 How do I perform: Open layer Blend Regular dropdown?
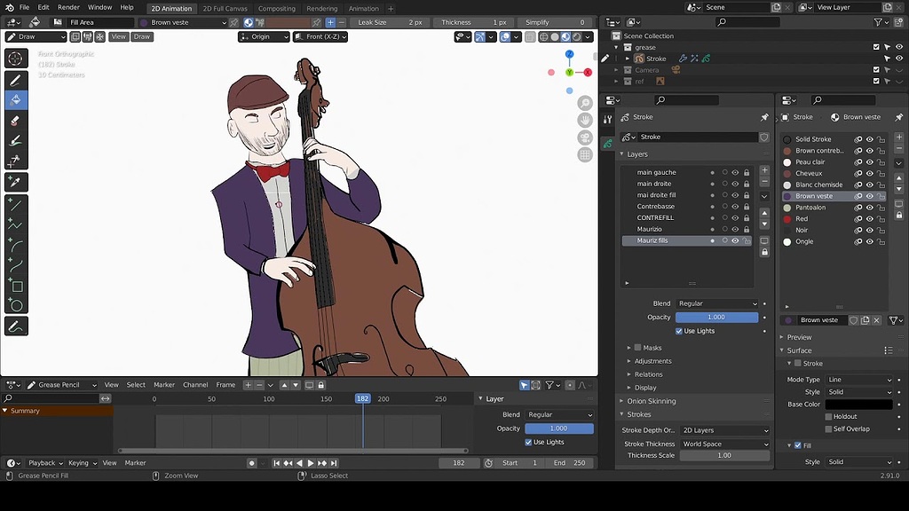pos(717,303)
